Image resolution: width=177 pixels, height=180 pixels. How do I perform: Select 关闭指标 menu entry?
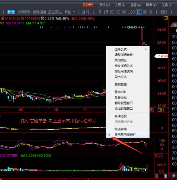point(121,60)
